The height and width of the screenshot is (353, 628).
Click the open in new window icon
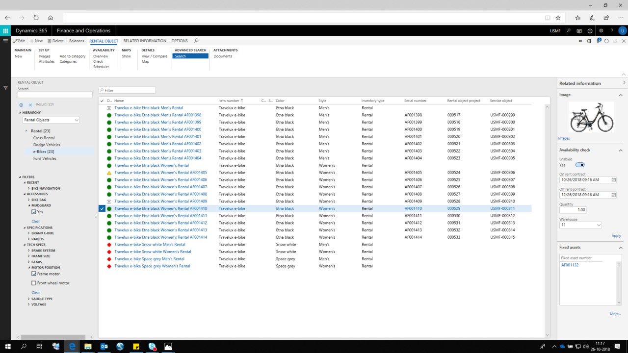pos(614,41)
